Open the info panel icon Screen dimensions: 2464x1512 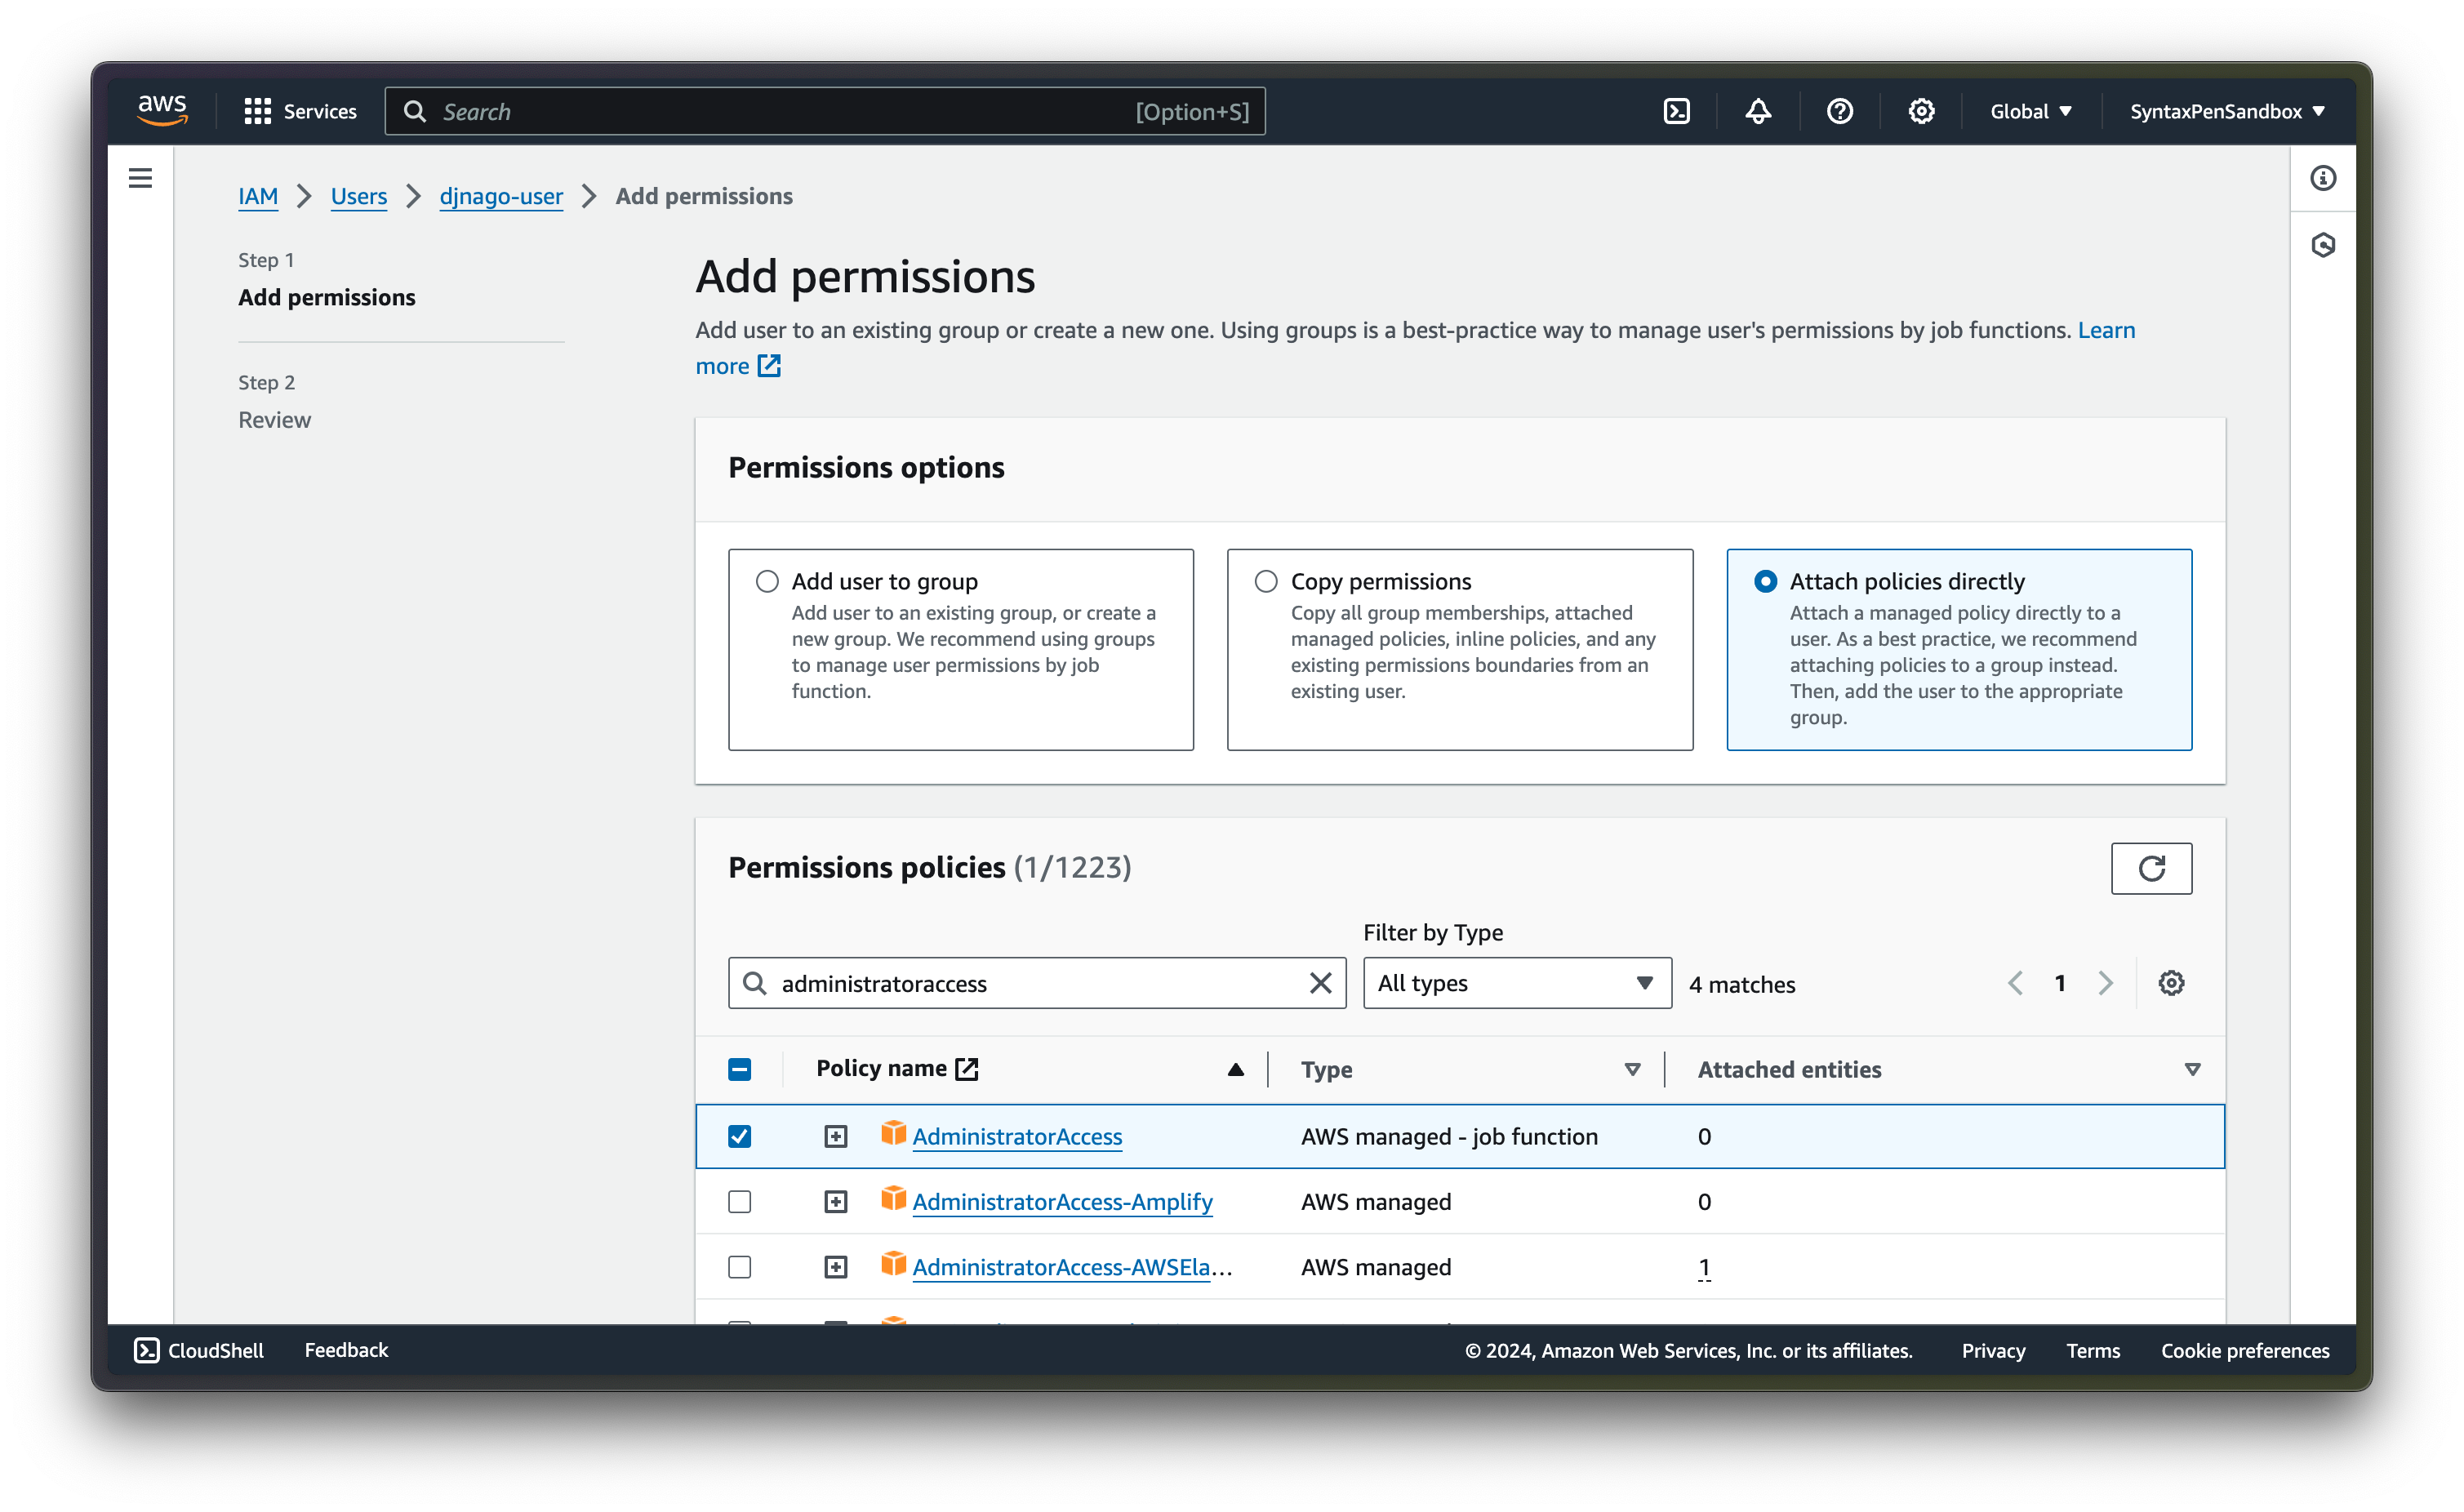pyautogui.click(x=2322, y=178)
